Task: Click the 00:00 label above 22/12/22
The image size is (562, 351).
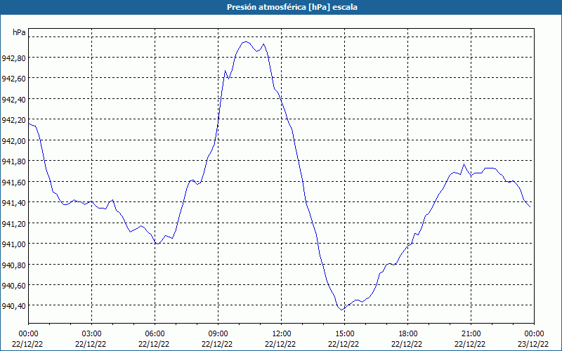Action: pyautogui.click(x=28, y=333)
